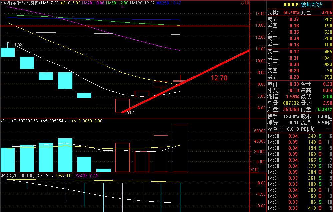333x212 pixels.
Task: Select the 买一 8.32 order row
Action: point(300,52)
